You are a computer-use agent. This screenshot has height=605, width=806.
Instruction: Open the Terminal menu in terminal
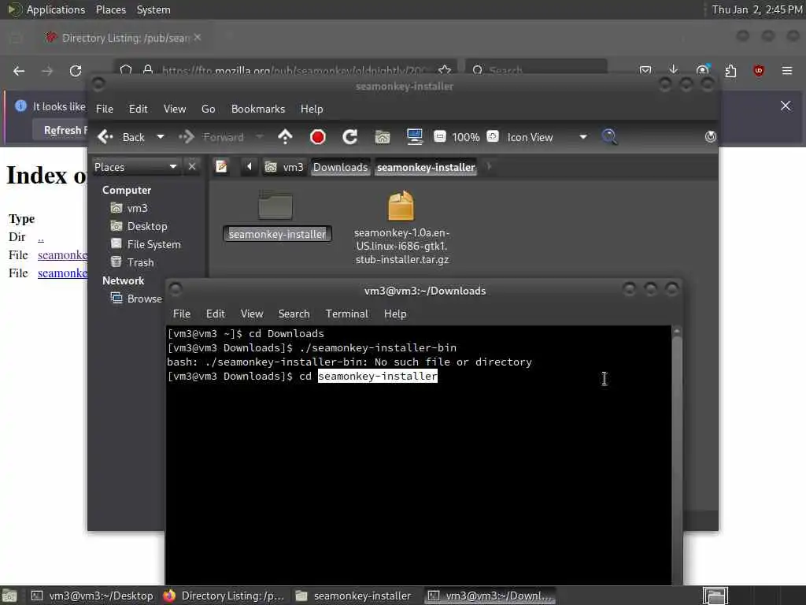pos(347,314)
